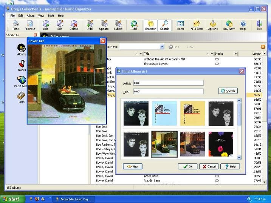The image size is (271, 203).
Task: Expand the Search For dropdown
Action: (x=162, y=47)
